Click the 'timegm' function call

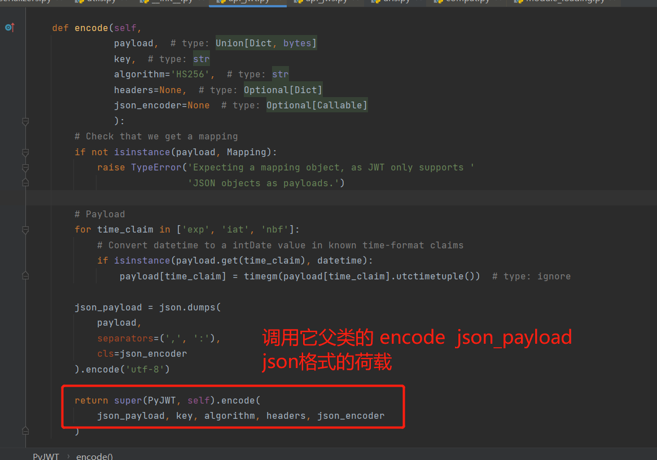pos(261,277)
